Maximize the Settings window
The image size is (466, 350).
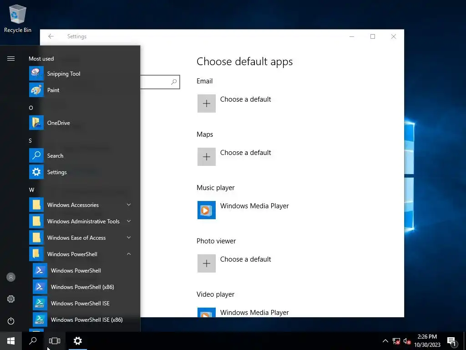click(373, 36)
